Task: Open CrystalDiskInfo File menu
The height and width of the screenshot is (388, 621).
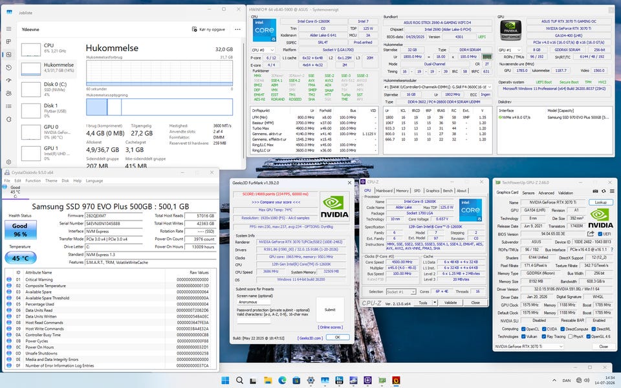Action: pyautogui.click(x=7, y=180)
